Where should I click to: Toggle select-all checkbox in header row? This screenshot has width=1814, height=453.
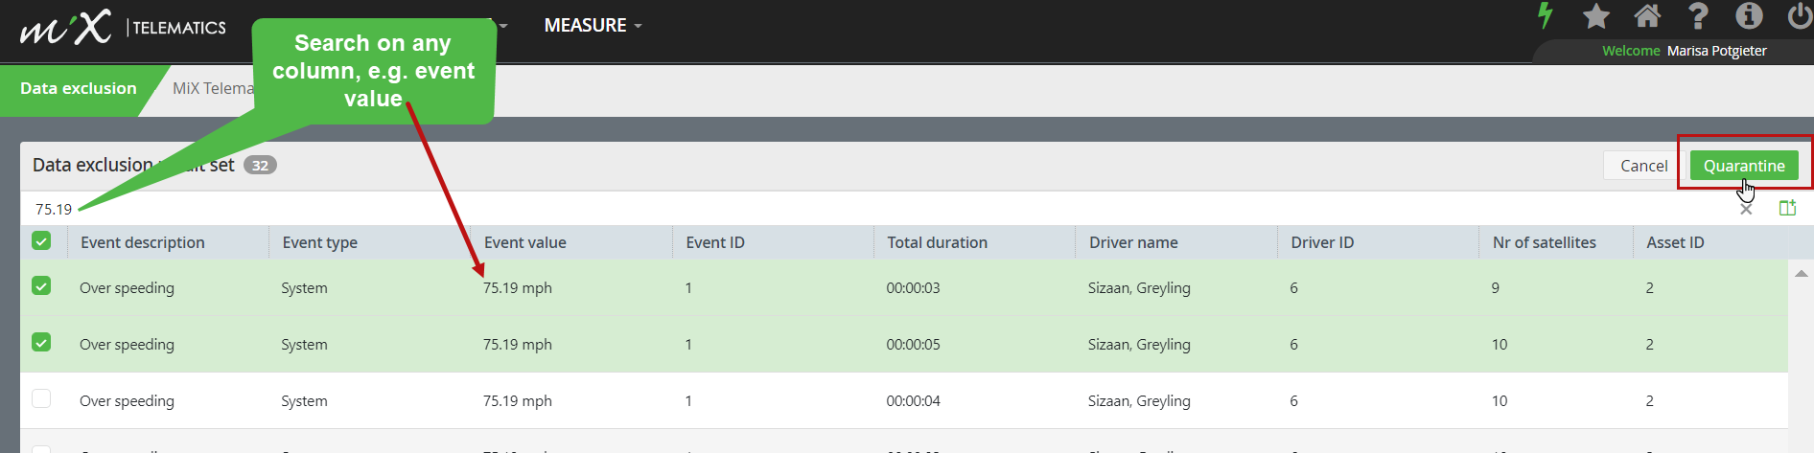click(41, 241)
